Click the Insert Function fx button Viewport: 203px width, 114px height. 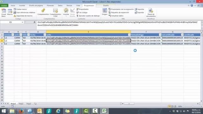35,22
